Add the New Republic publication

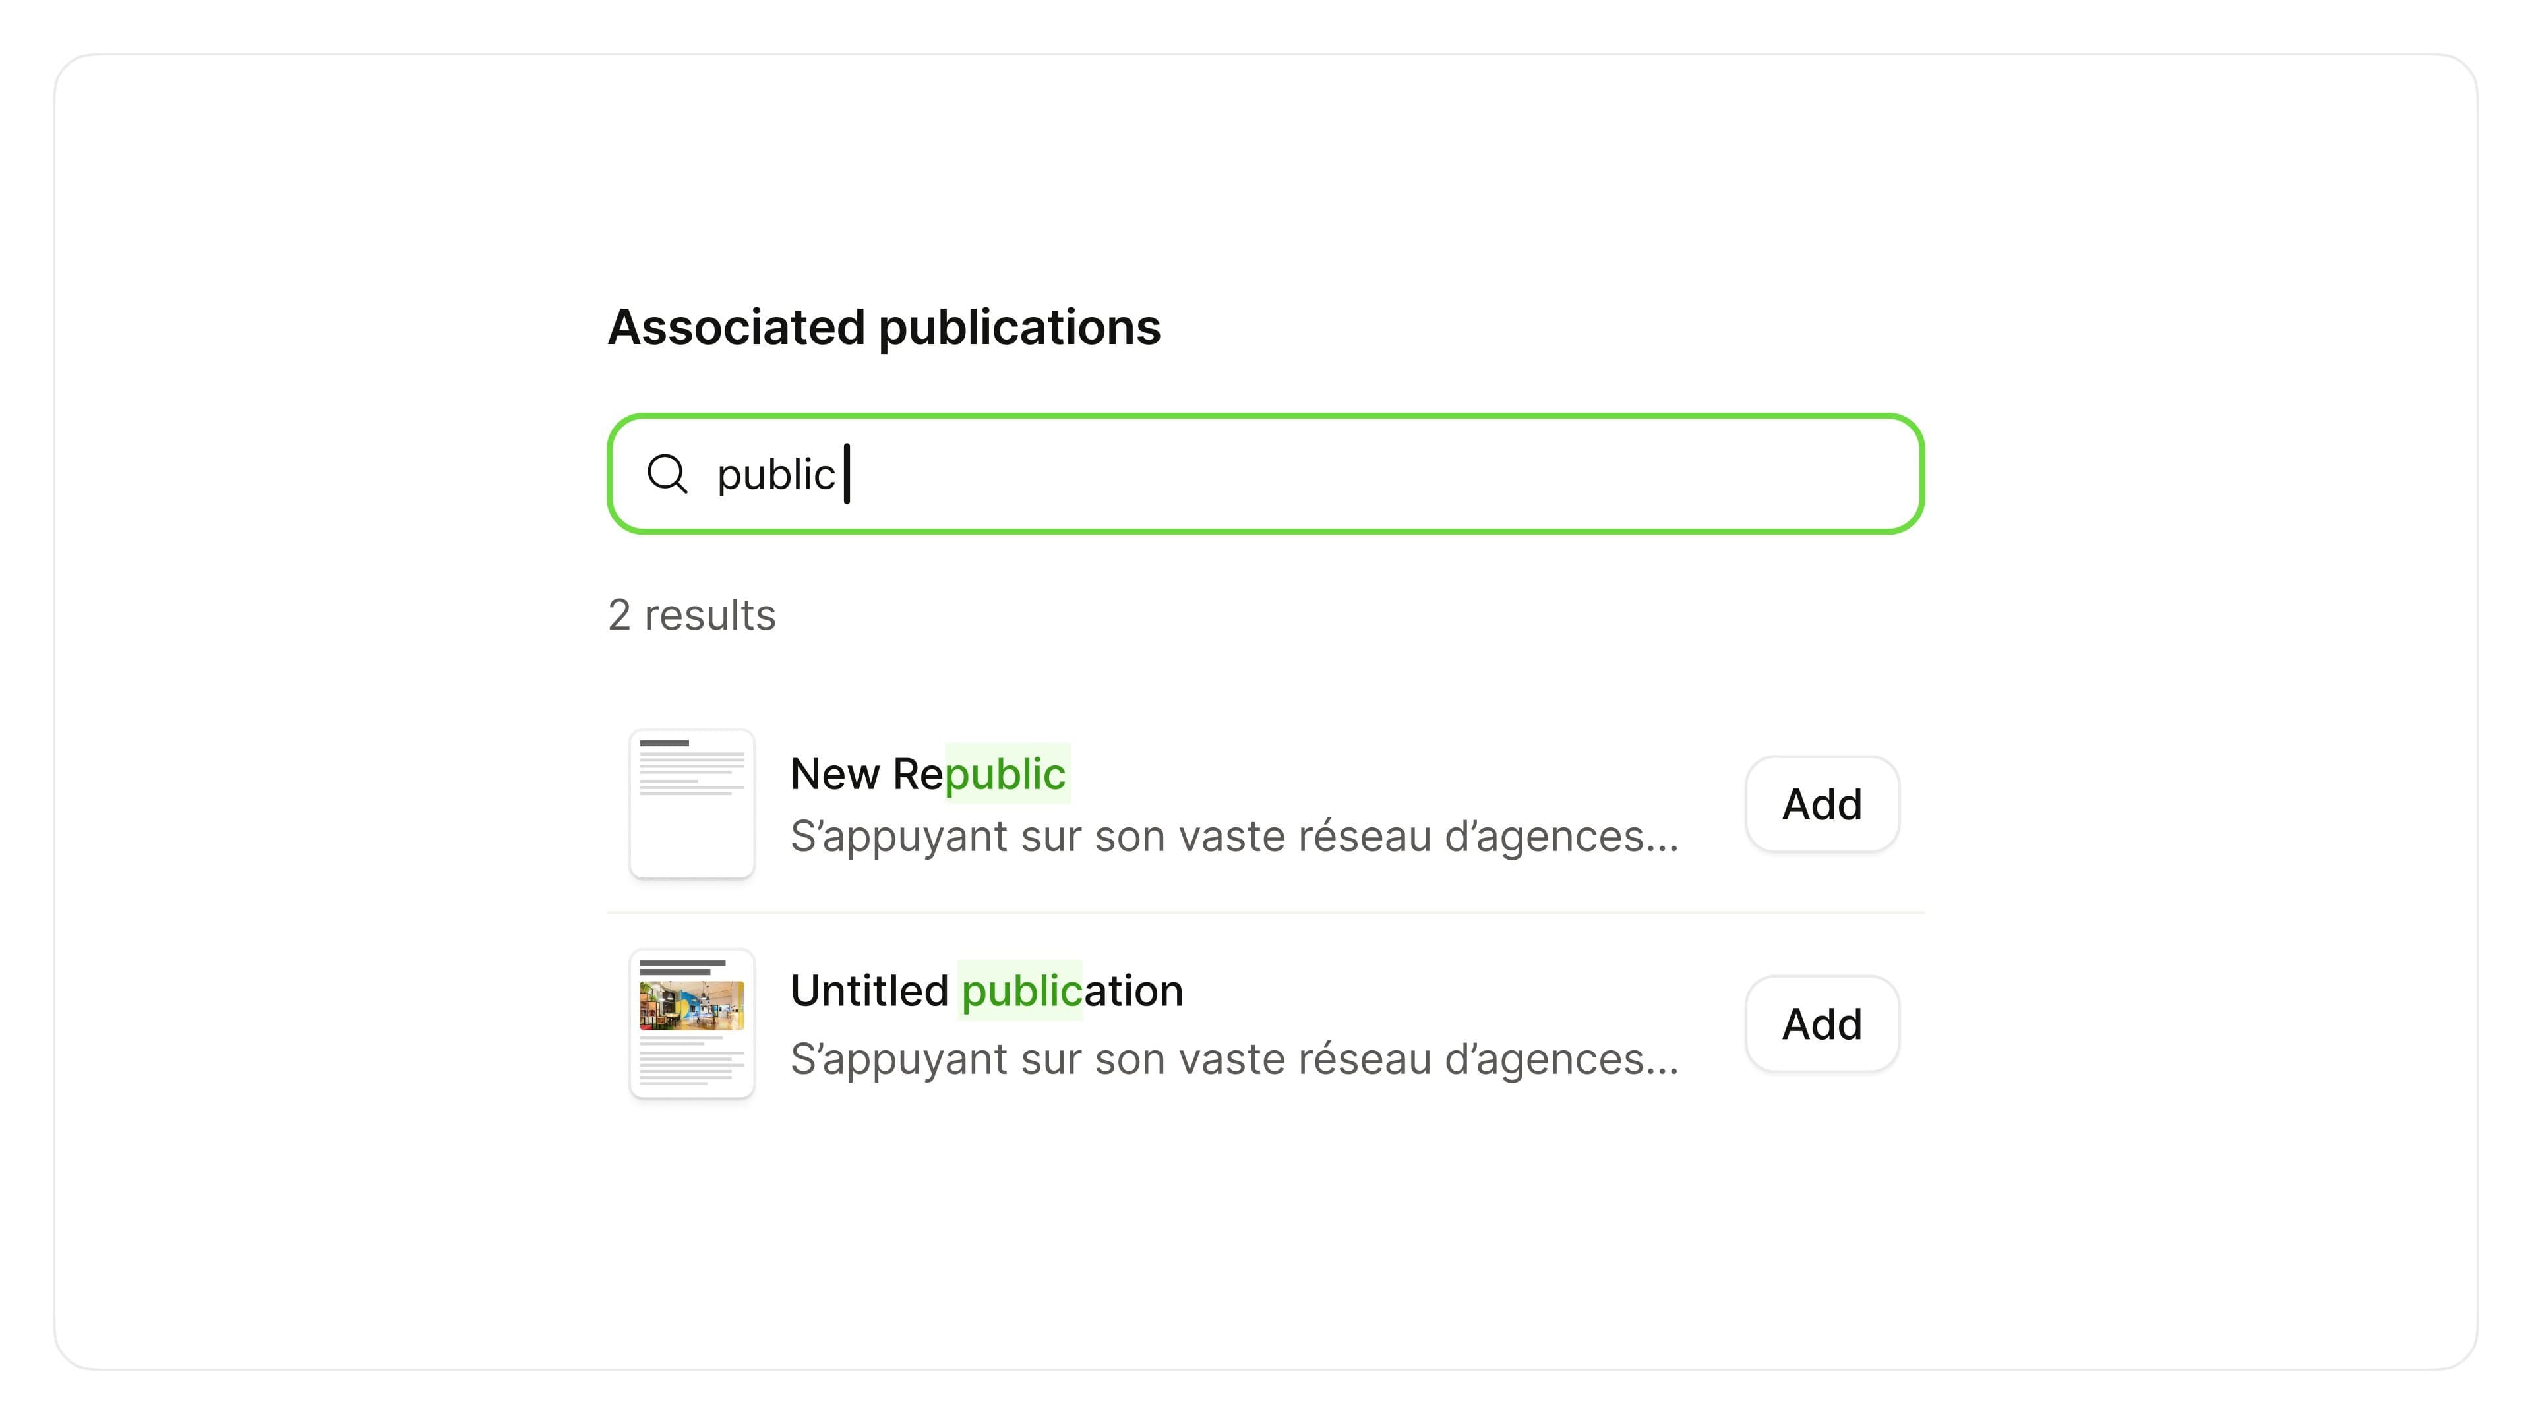click(x=1821, y=804)
